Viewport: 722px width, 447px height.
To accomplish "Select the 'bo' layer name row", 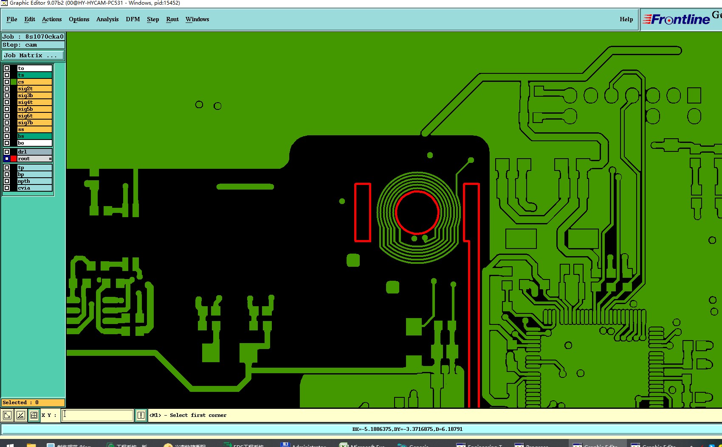I will point(34,143).
